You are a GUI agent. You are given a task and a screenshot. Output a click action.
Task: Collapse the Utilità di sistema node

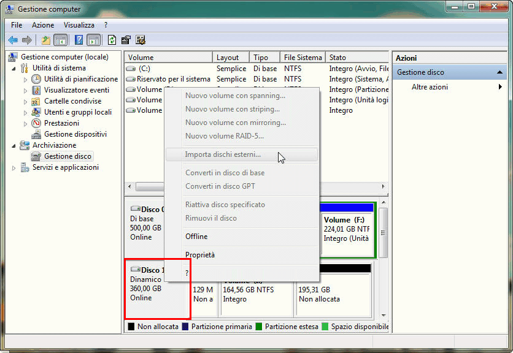(x=13, y=69)
